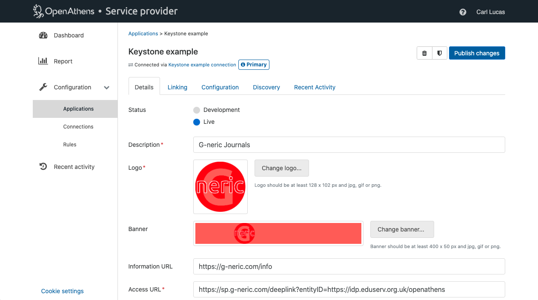Select the Live status radio button
Image resolution: width=538 pixels, height=300 pixels.
click(197, 122)
